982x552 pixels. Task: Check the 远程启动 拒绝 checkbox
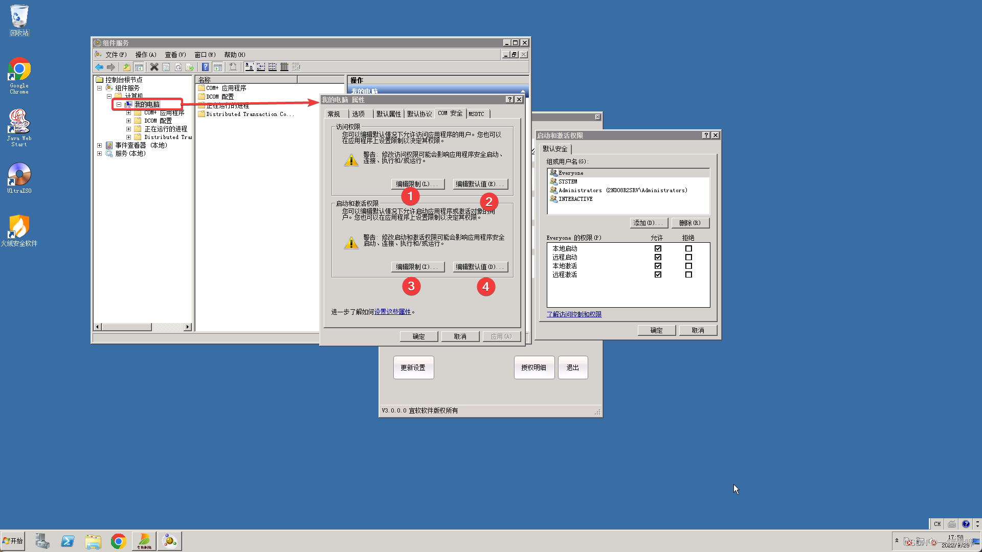tap(688, 257)
